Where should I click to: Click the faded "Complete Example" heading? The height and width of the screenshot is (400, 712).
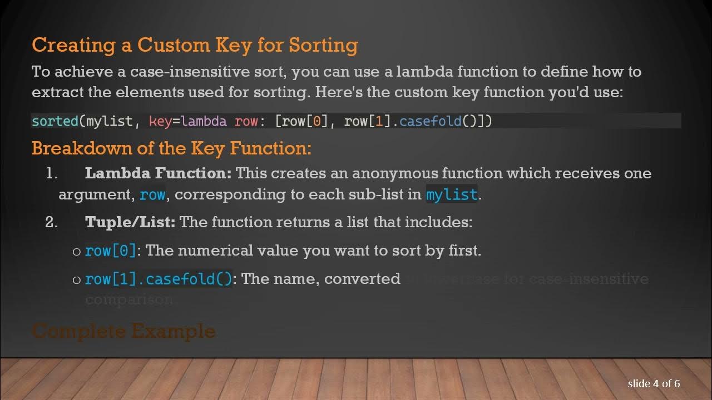tap(123, 331)
